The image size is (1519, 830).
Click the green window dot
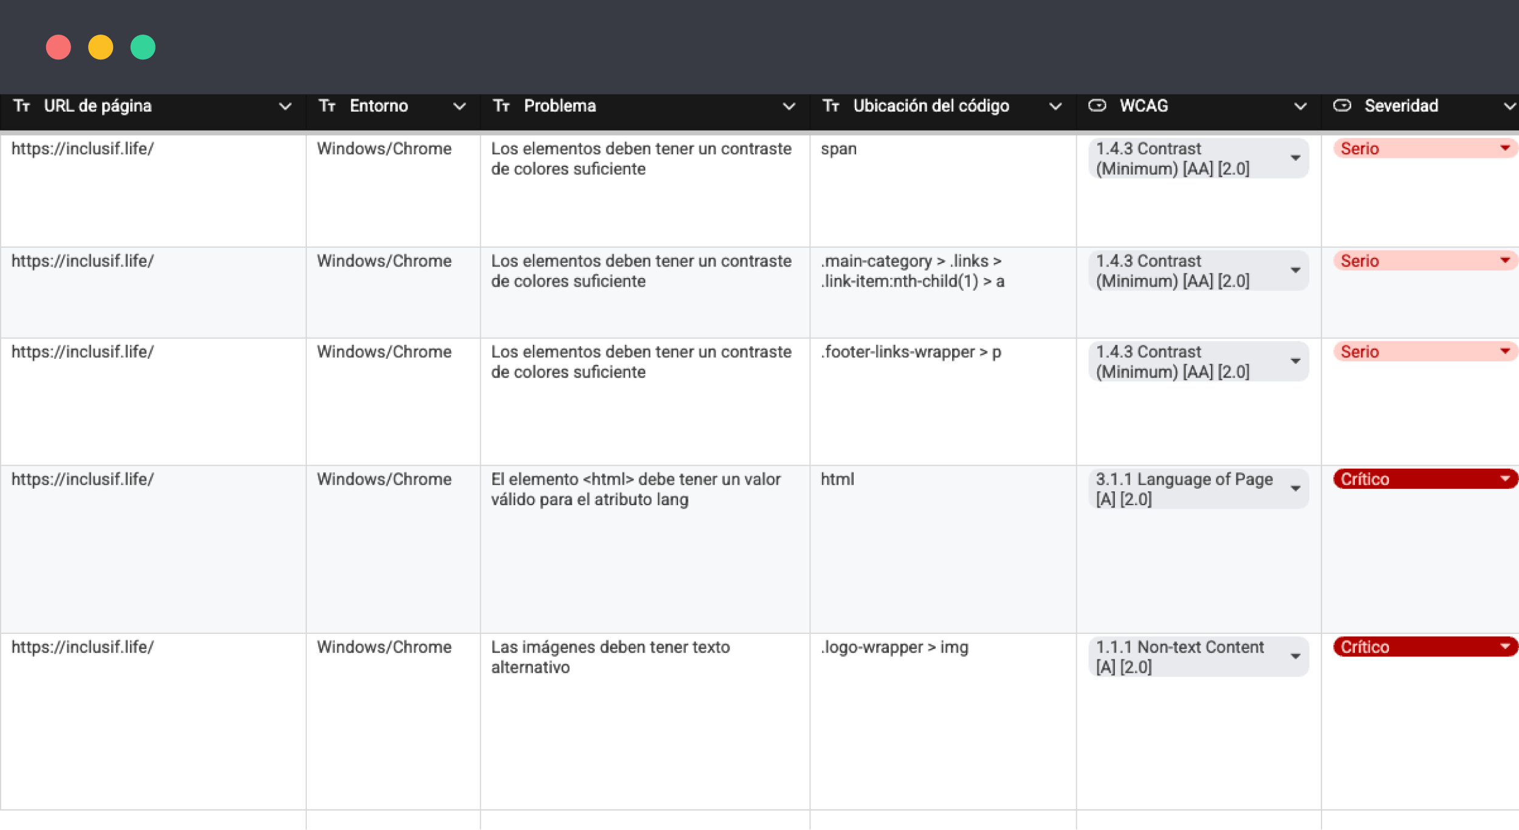click(143, 47)
